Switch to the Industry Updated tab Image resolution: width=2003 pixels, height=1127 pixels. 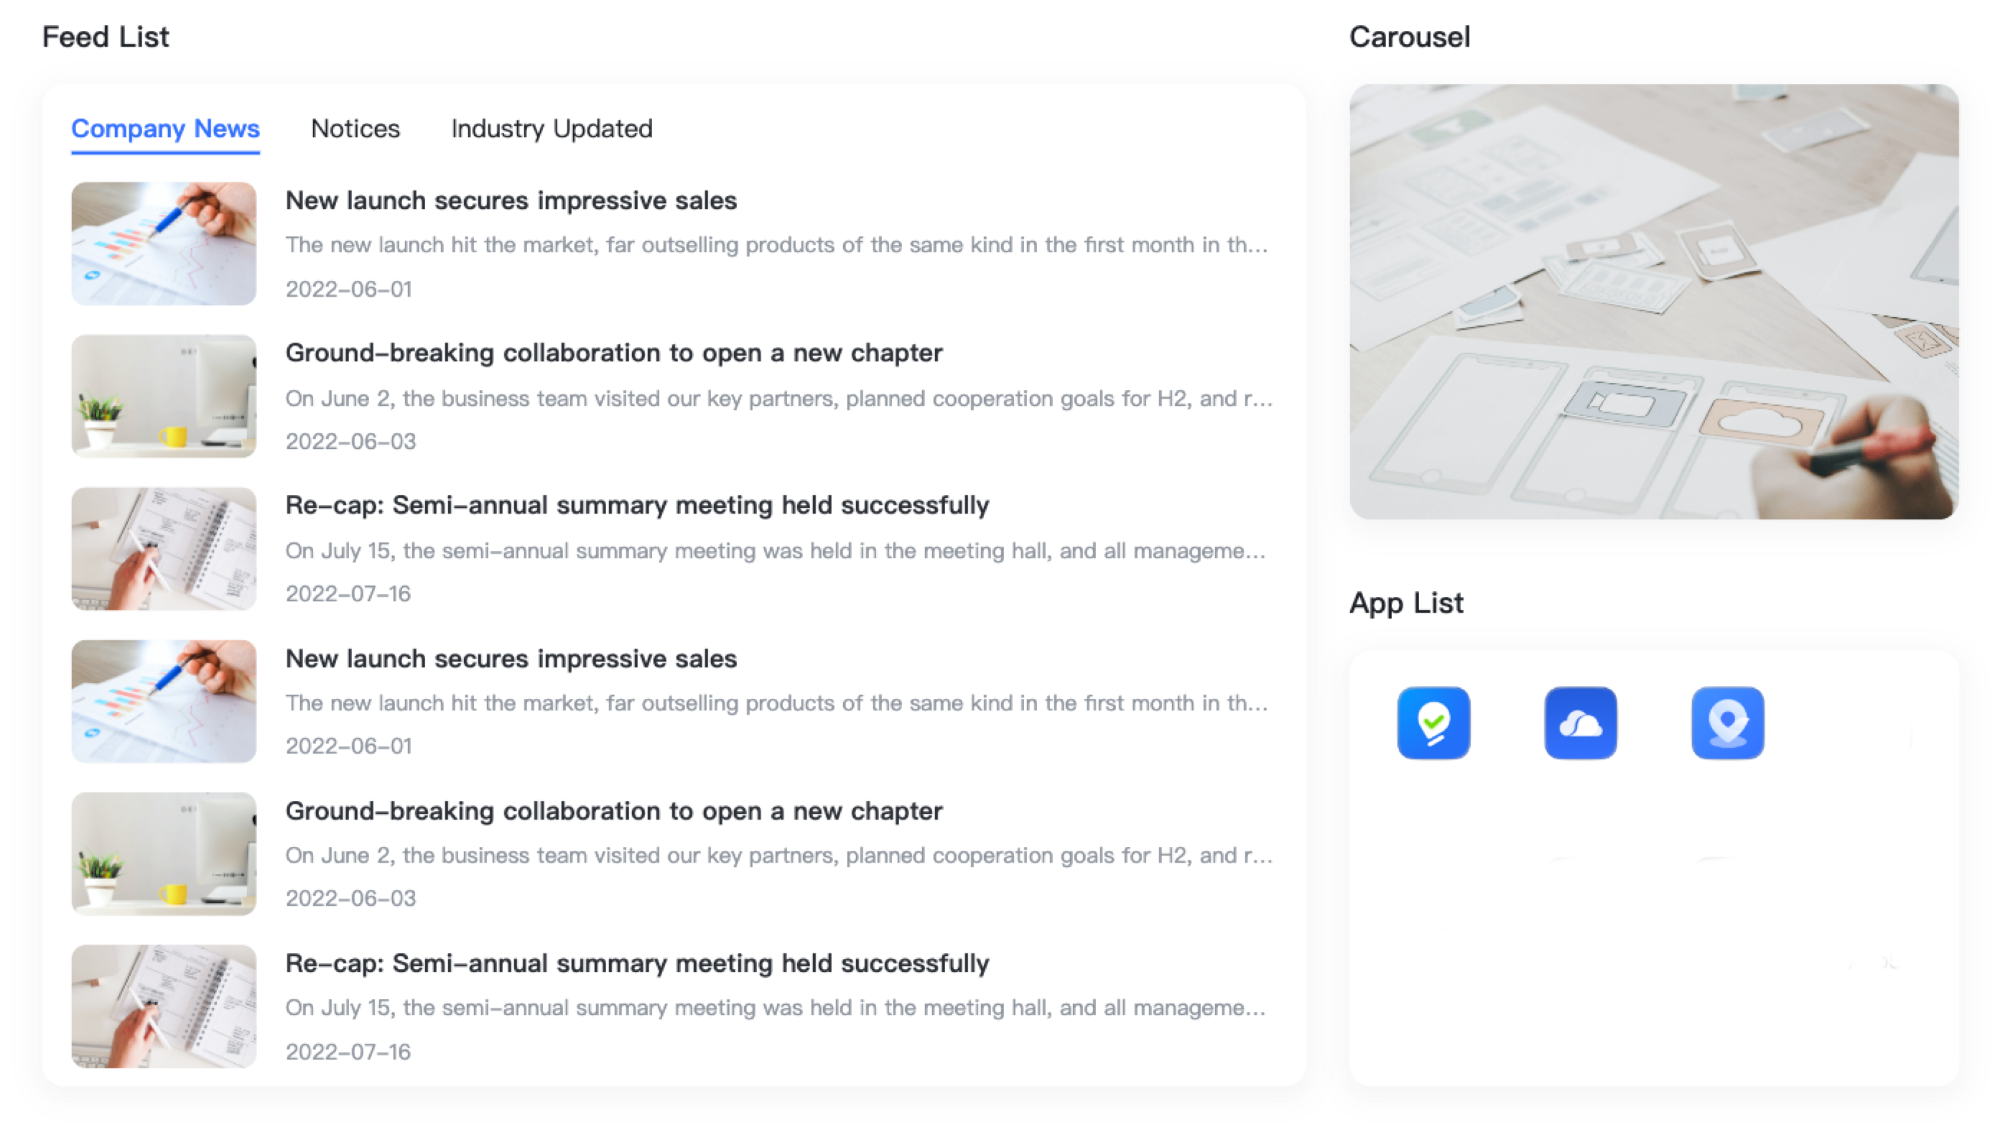tap(552, 129)
